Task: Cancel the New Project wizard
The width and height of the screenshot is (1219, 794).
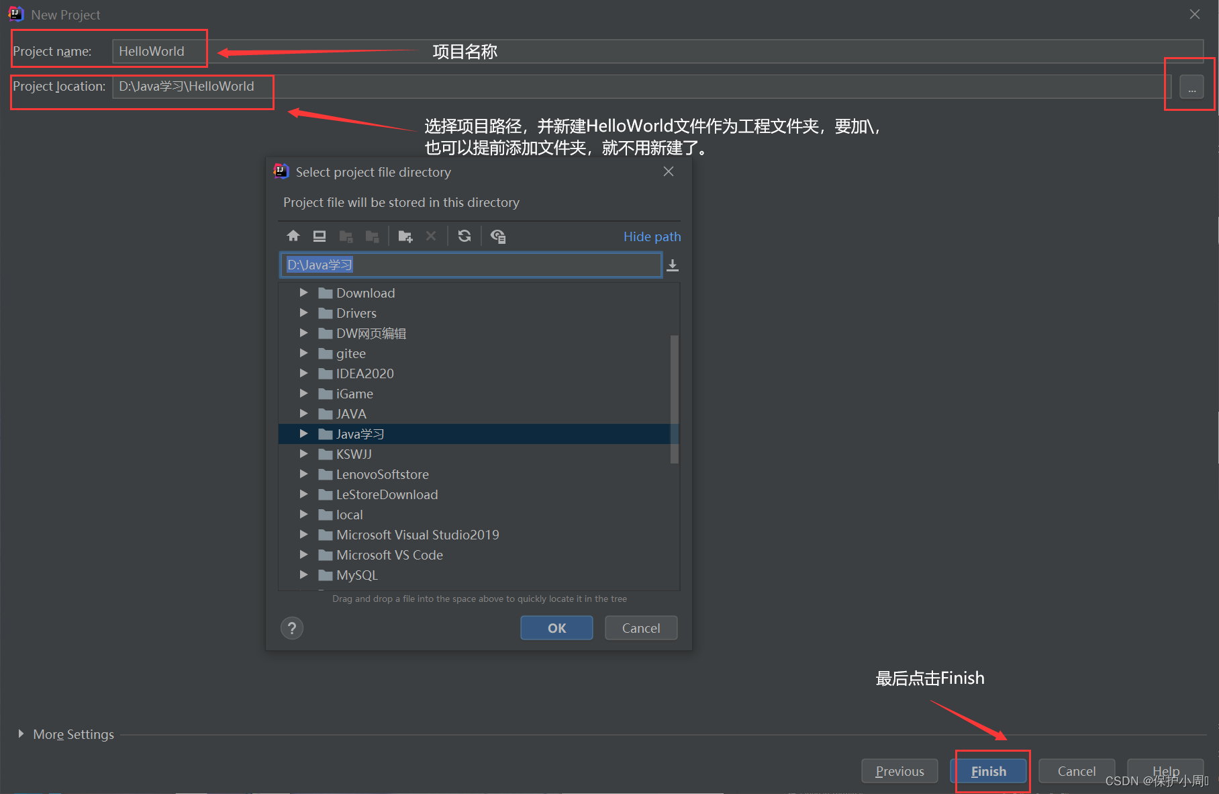Action: tap(1076, 771)
